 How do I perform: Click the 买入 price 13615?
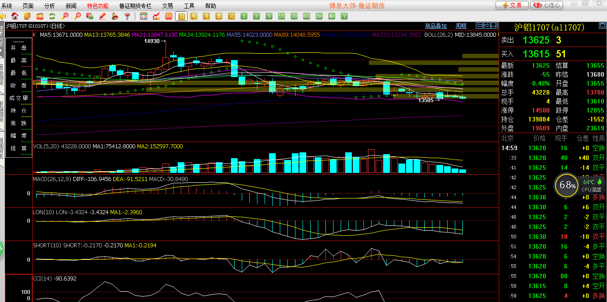[x=536, y=54]
